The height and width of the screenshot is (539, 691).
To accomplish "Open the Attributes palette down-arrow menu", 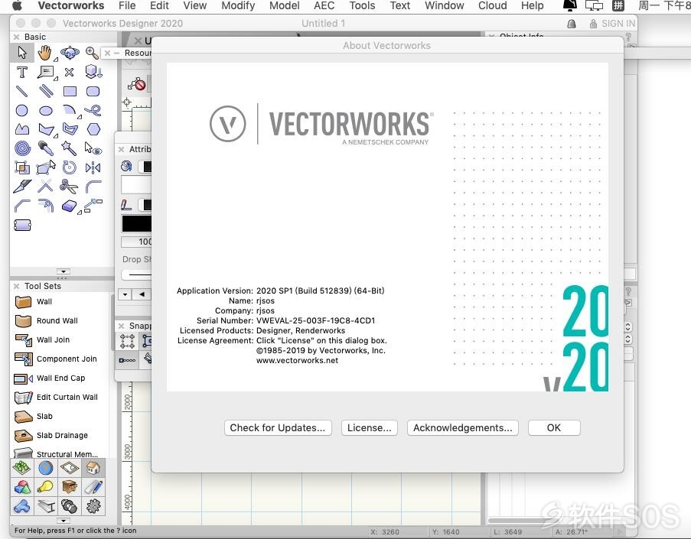I will 125,294.
